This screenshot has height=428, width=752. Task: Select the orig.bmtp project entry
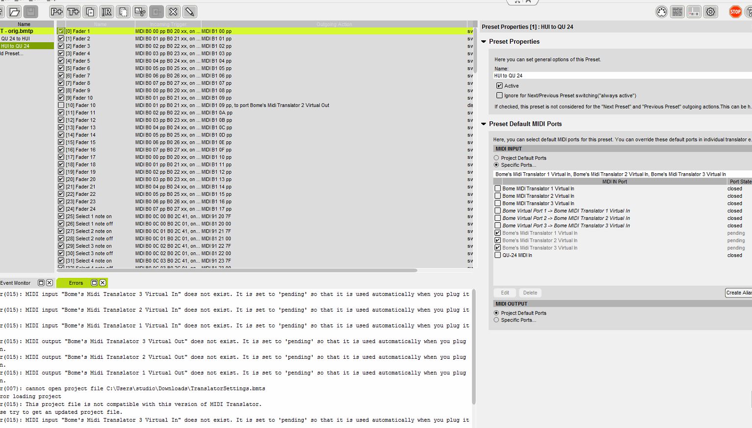[x=26, y=31]
